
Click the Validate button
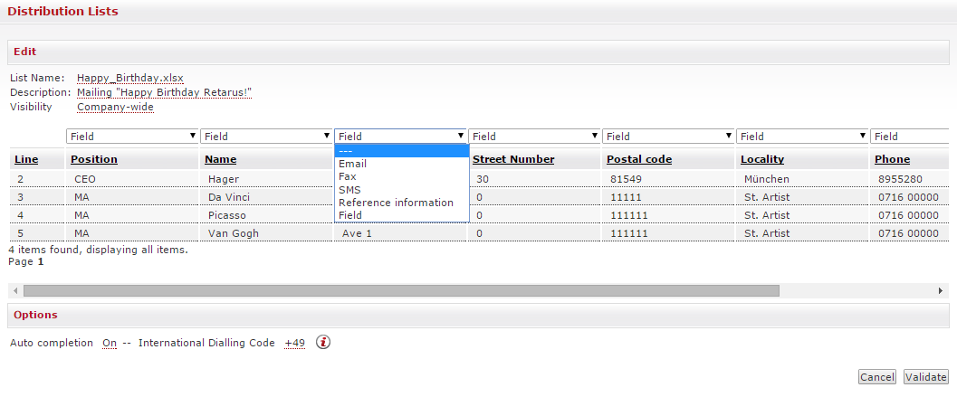(x=925, y=377)
